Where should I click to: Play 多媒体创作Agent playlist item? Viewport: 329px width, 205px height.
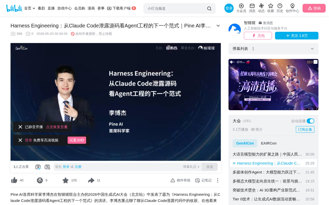(273, 172)
